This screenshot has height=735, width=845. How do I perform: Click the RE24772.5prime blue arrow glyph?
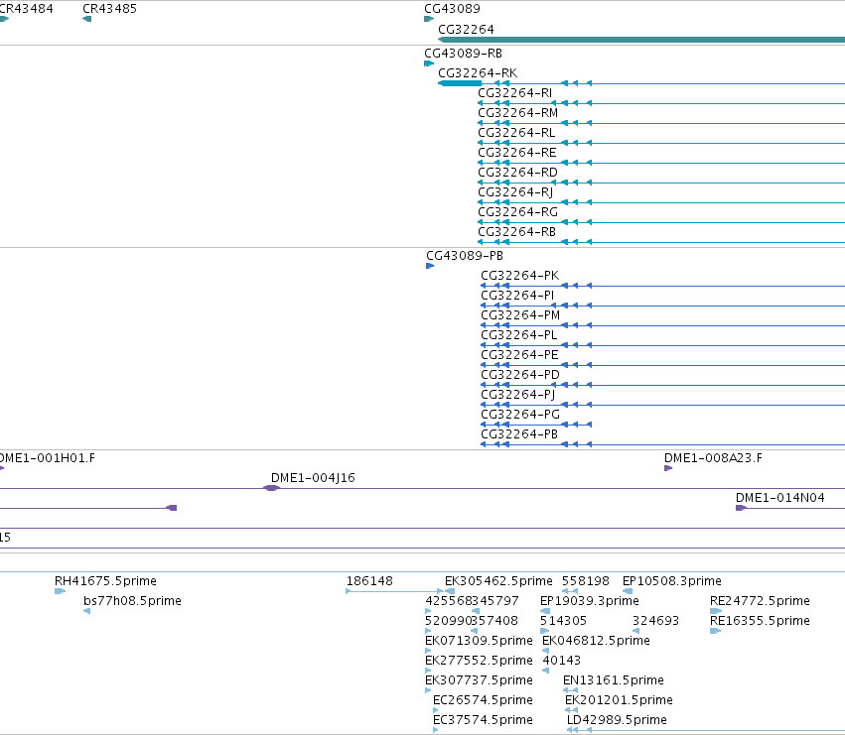[716, 611]
